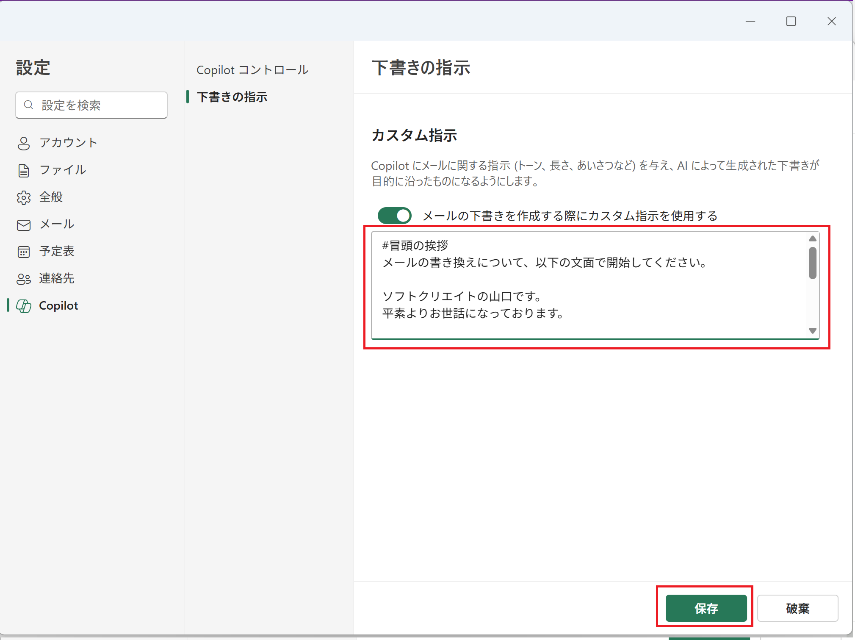Disable the custom instructions toggle
Screen dimensions: 855x640
point(394,216)
